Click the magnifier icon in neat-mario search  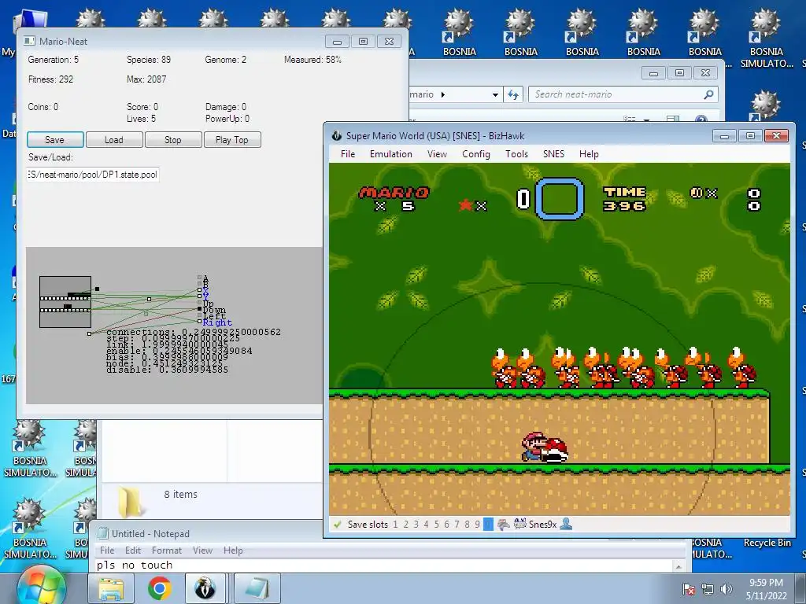click(708, 94)
